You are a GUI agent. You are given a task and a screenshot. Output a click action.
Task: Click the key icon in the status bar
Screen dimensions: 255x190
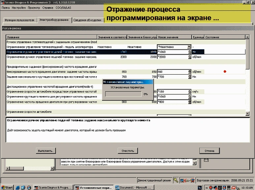click(x=176, y=180)
